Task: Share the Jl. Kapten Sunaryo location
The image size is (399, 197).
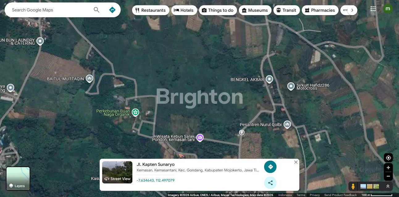Action: [270, 183]
